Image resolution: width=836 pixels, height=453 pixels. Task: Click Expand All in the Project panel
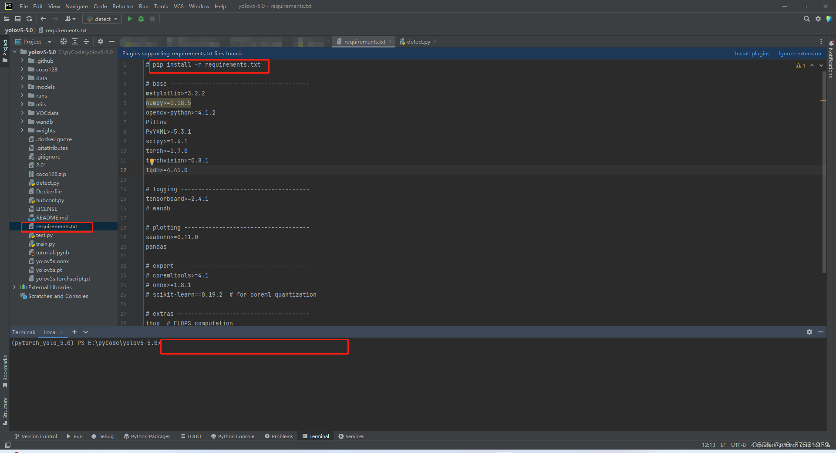coord(75,41)
